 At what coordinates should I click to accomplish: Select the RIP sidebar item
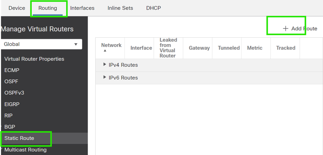8,116
